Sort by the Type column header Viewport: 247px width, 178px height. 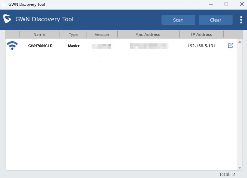tap(73, 35)
